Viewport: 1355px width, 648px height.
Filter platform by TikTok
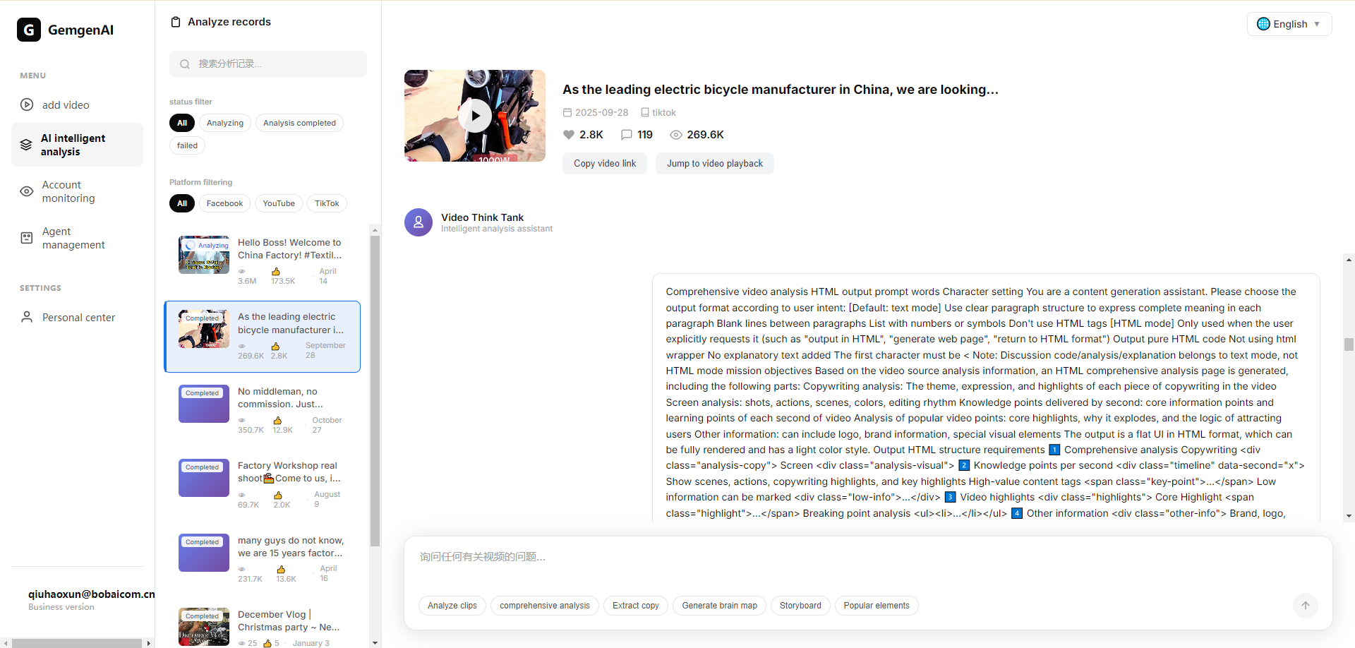(x=327, y=203)
